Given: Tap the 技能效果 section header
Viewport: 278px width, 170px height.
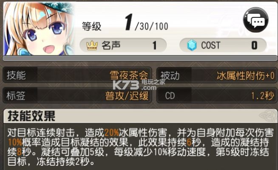Looking at the screenshot, I should pyautogui.click(x=31, y=116).
